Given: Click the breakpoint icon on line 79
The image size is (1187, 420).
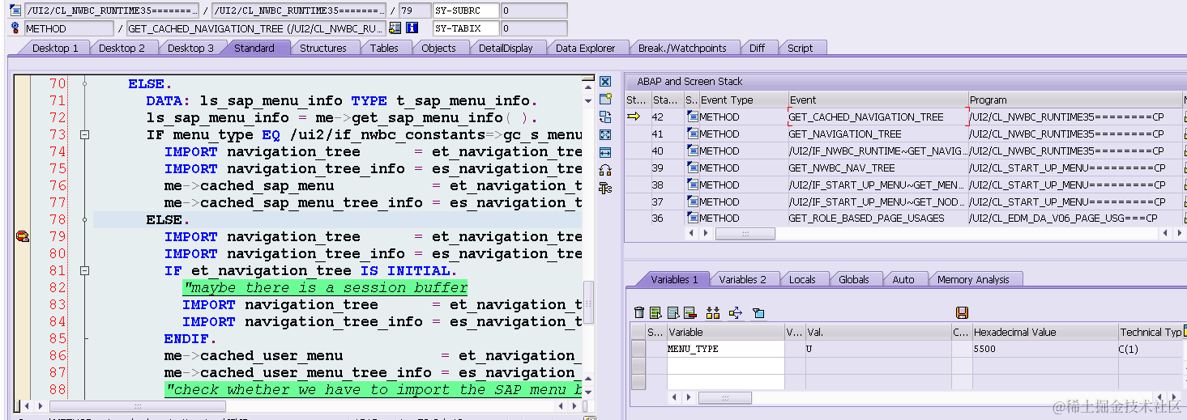Looking at the screenshot, I should coord(22,236).
